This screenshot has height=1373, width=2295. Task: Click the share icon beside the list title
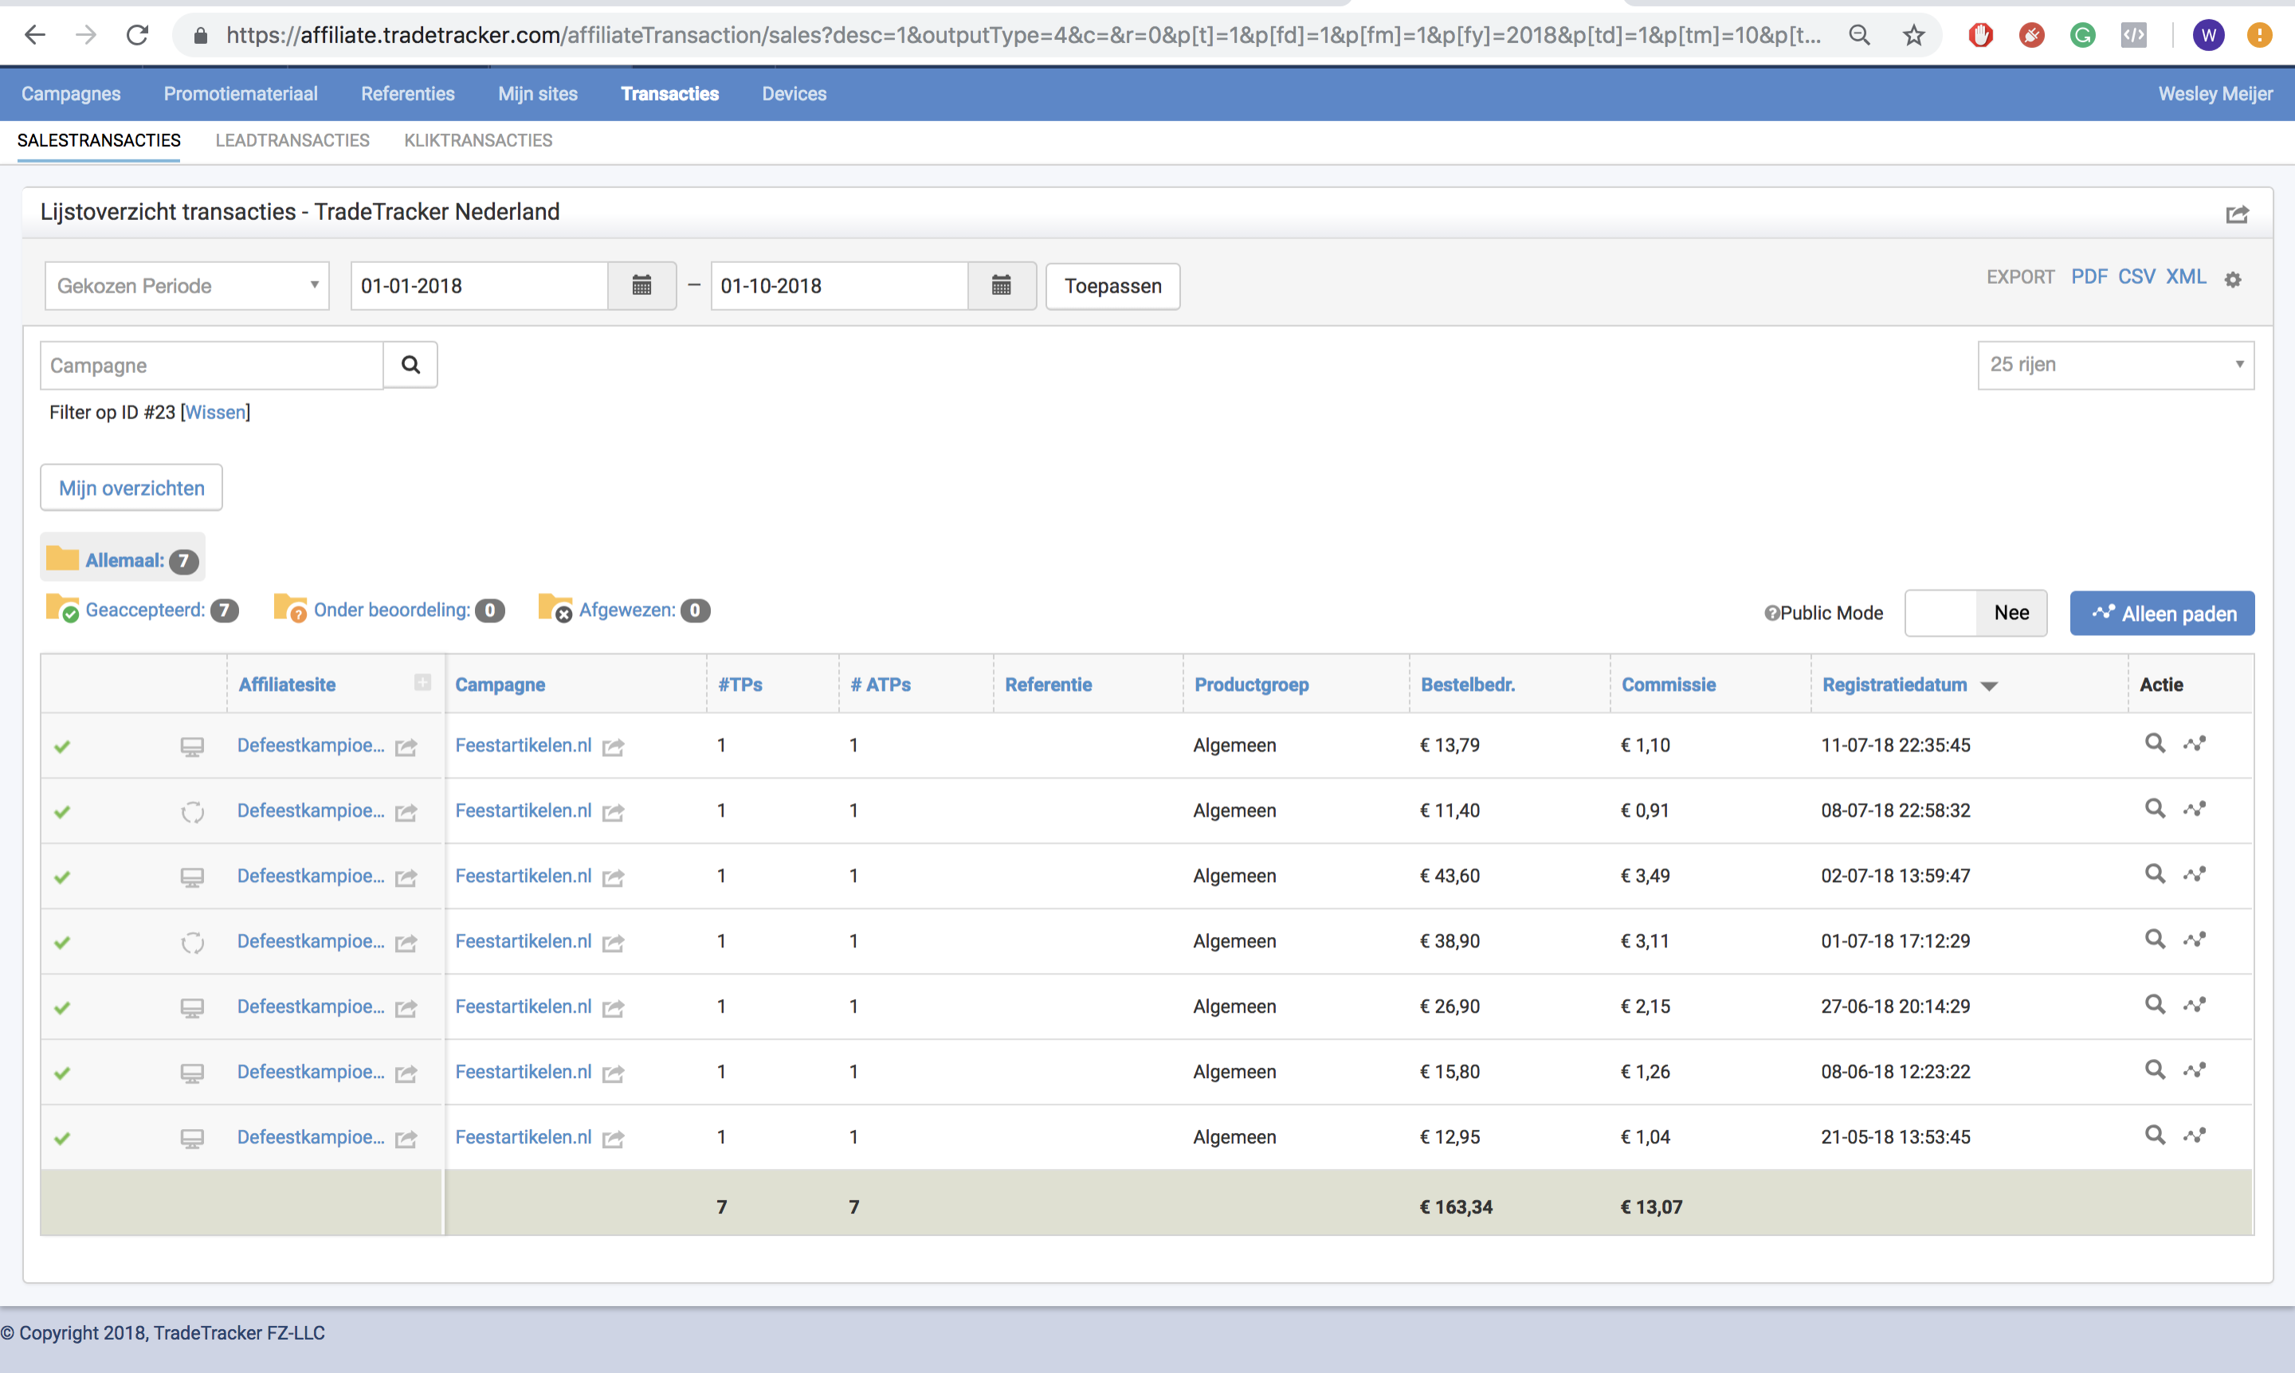pyautogui.click(x=2237, y=214)
